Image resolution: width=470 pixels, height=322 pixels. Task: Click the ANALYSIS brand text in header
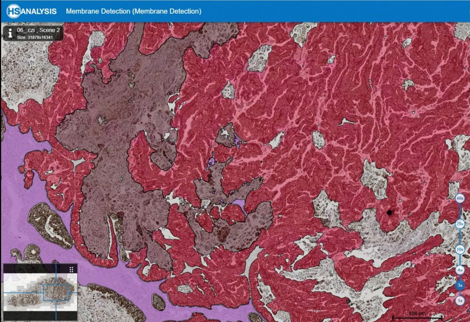(39, 11)
